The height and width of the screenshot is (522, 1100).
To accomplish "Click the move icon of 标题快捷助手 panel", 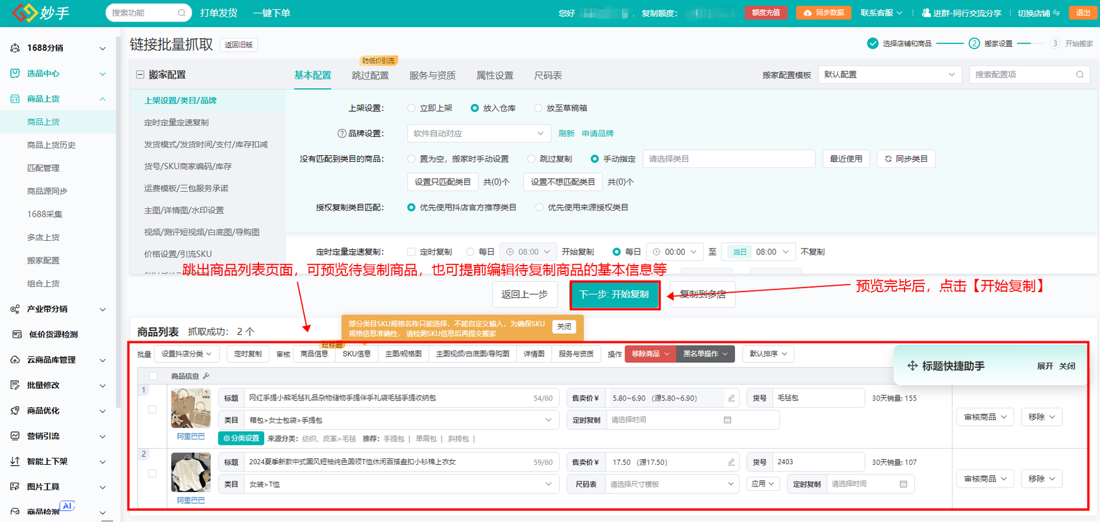I will click(x=912, y=366).
